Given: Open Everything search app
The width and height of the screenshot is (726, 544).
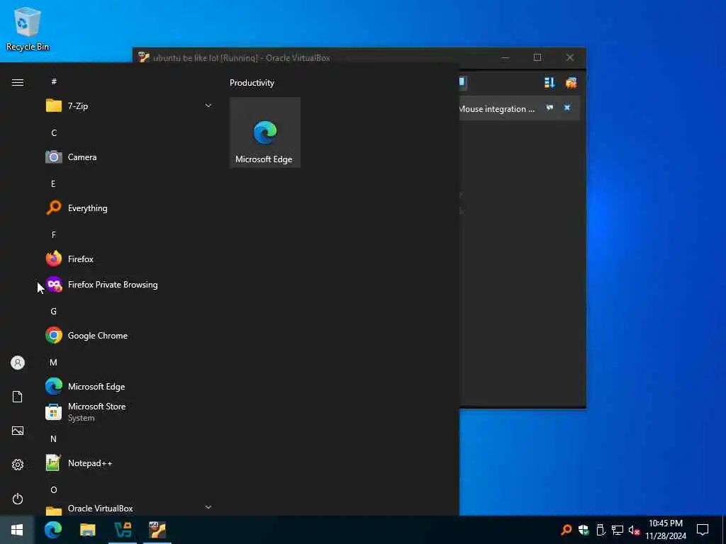Looking at the screenshot, I should [x=129, y=208].
